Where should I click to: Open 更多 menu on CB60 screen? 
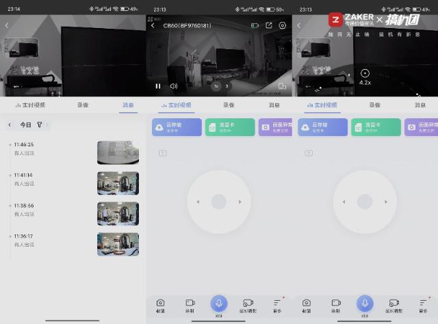277,306
